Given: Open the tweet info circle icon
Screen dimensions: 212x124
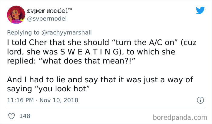Looking at the screenshot, I should coord(200,100).
